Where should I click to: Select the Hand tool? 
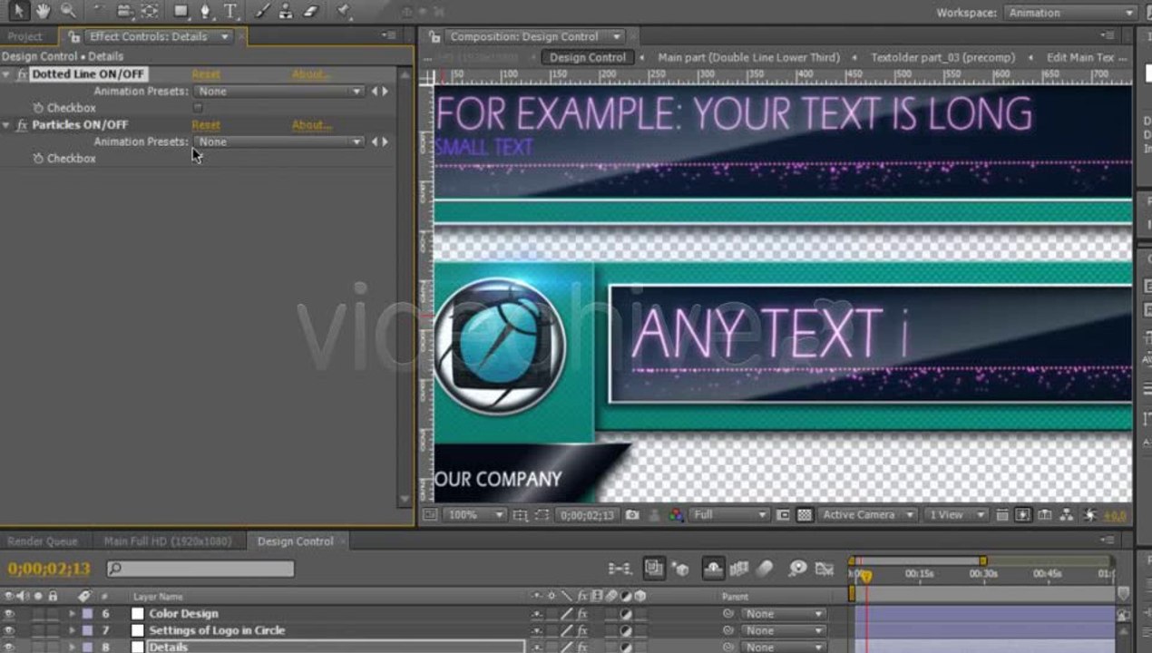[x=43, y=11]
